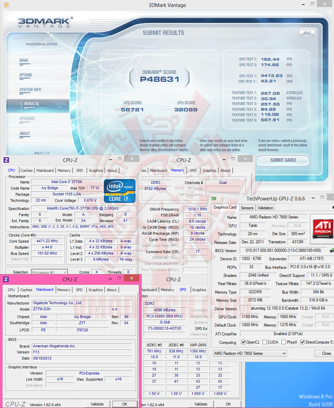334x408 pixels.
Task: Close the pink Mainboard CPU-Z window
Action: 132,278
